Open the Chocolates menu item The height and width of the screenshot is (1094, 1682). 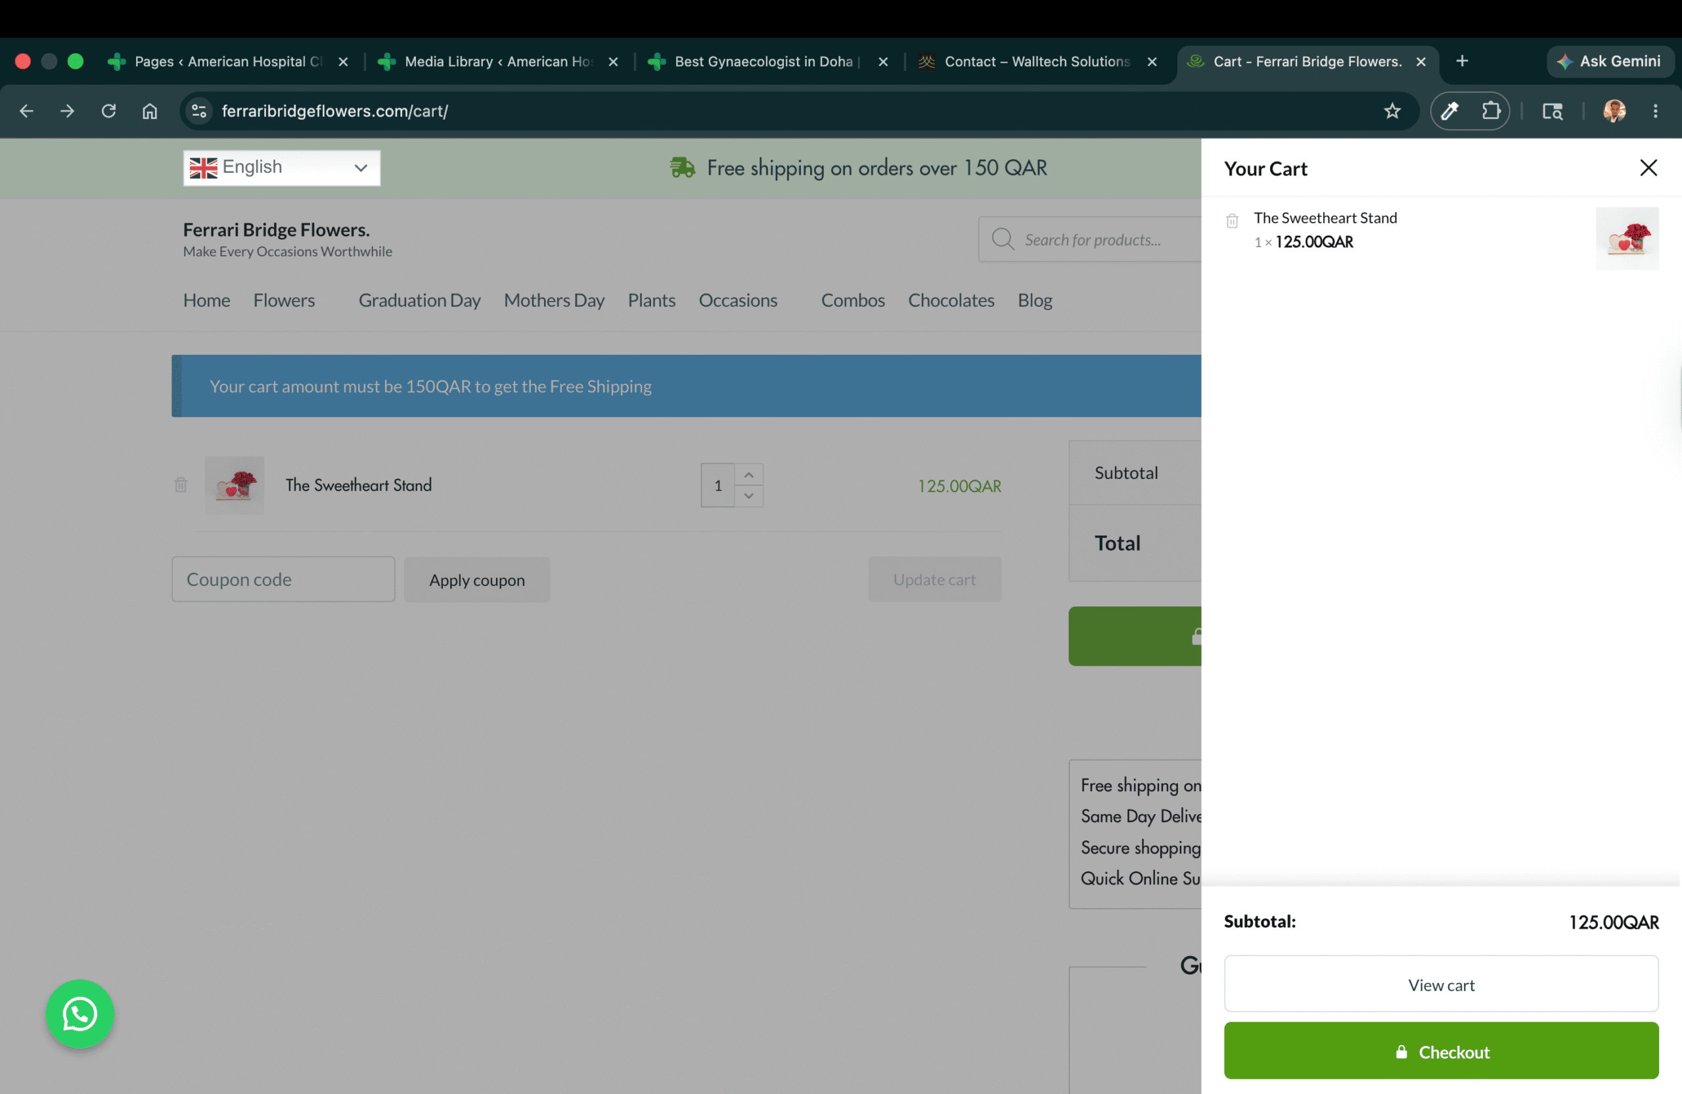pos(951,300)
